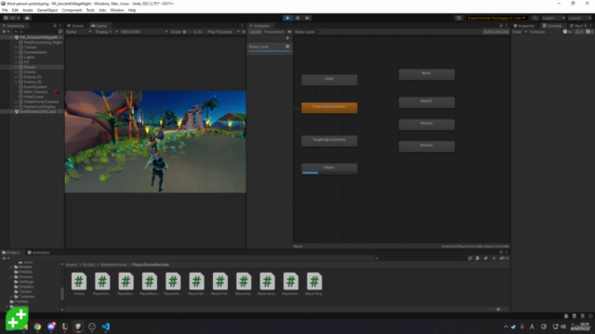Toggle Console info messages filter
The height and width of the screenshot is (334, 595).
[568, 32]
